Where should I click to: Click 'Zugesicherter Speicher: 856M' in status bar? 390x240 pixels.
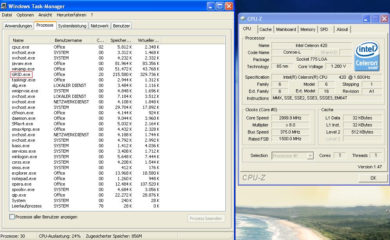114,236
